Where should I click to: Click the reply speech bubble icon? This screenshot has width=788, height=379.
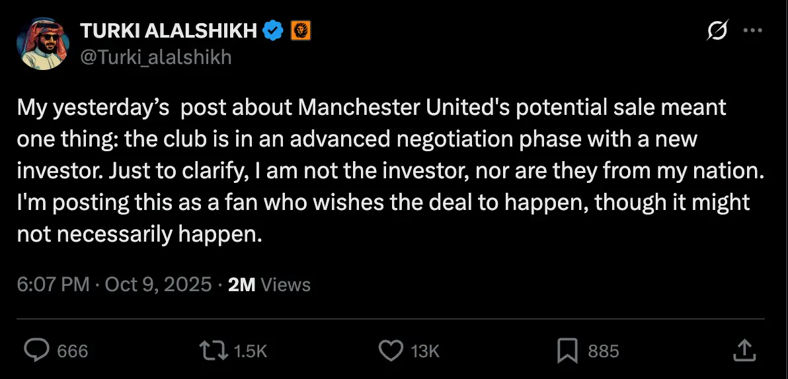[36, 350]
